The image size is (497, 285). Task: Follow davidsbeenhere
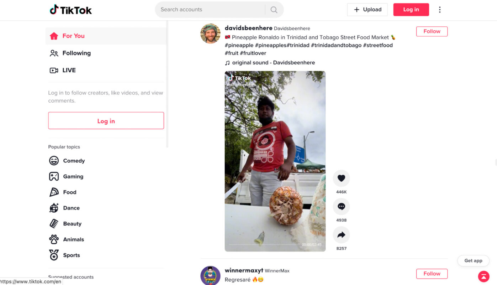point(432,31)
